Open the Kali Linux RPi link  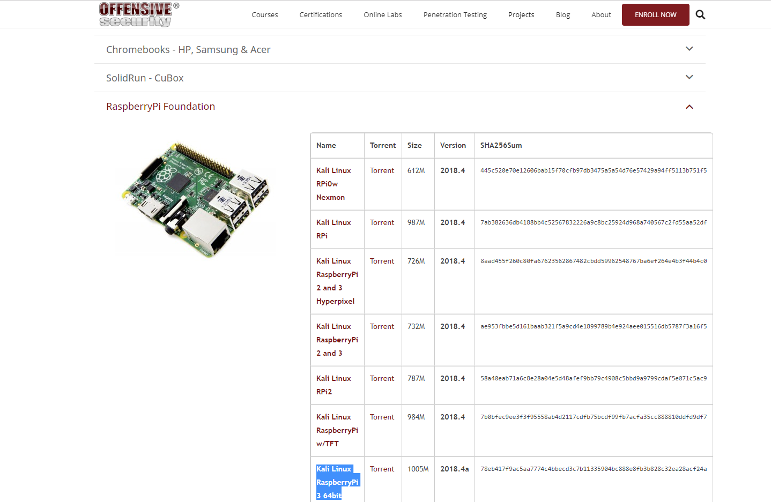pos(333,229)
